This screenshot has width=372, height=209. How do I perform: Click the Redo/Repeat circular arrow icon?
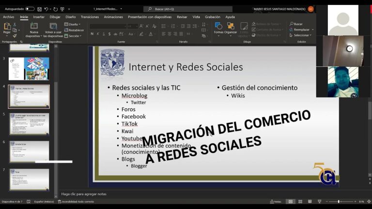coord(56,9)
